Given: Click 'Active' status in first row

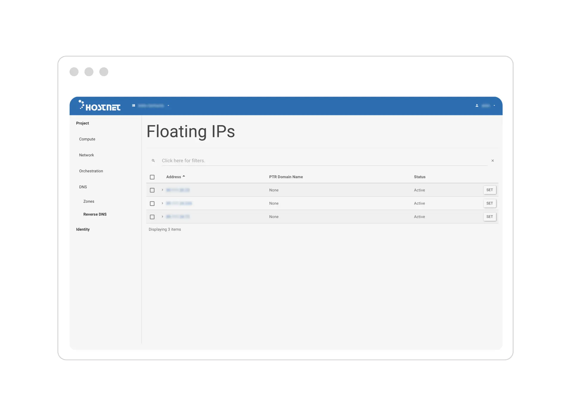Looking at the screenshot, I should pyautogui.click(x=419, y=190).
